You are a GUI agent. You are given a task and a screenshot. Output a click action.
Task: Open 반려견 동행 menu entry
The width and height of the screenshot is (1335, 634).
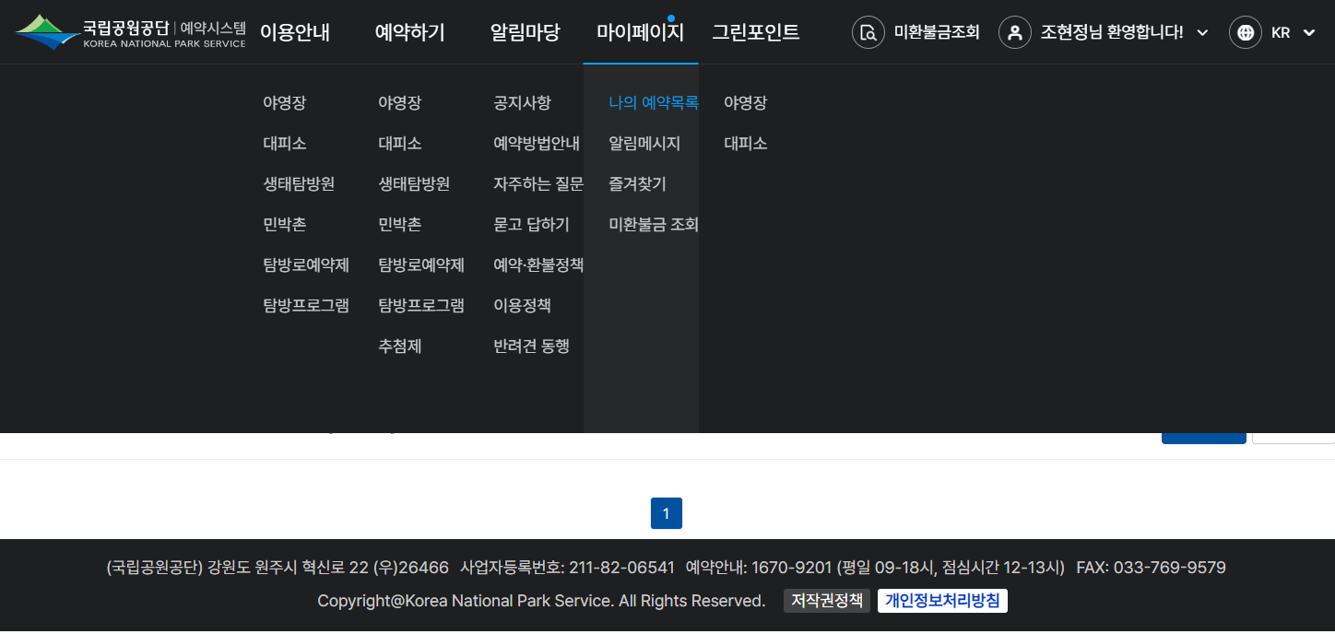[x=531, y=346]
